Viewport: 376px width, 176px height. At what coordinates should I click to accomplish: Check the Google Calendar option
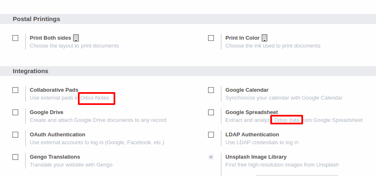pyautogui.click(x=211, y=90)
